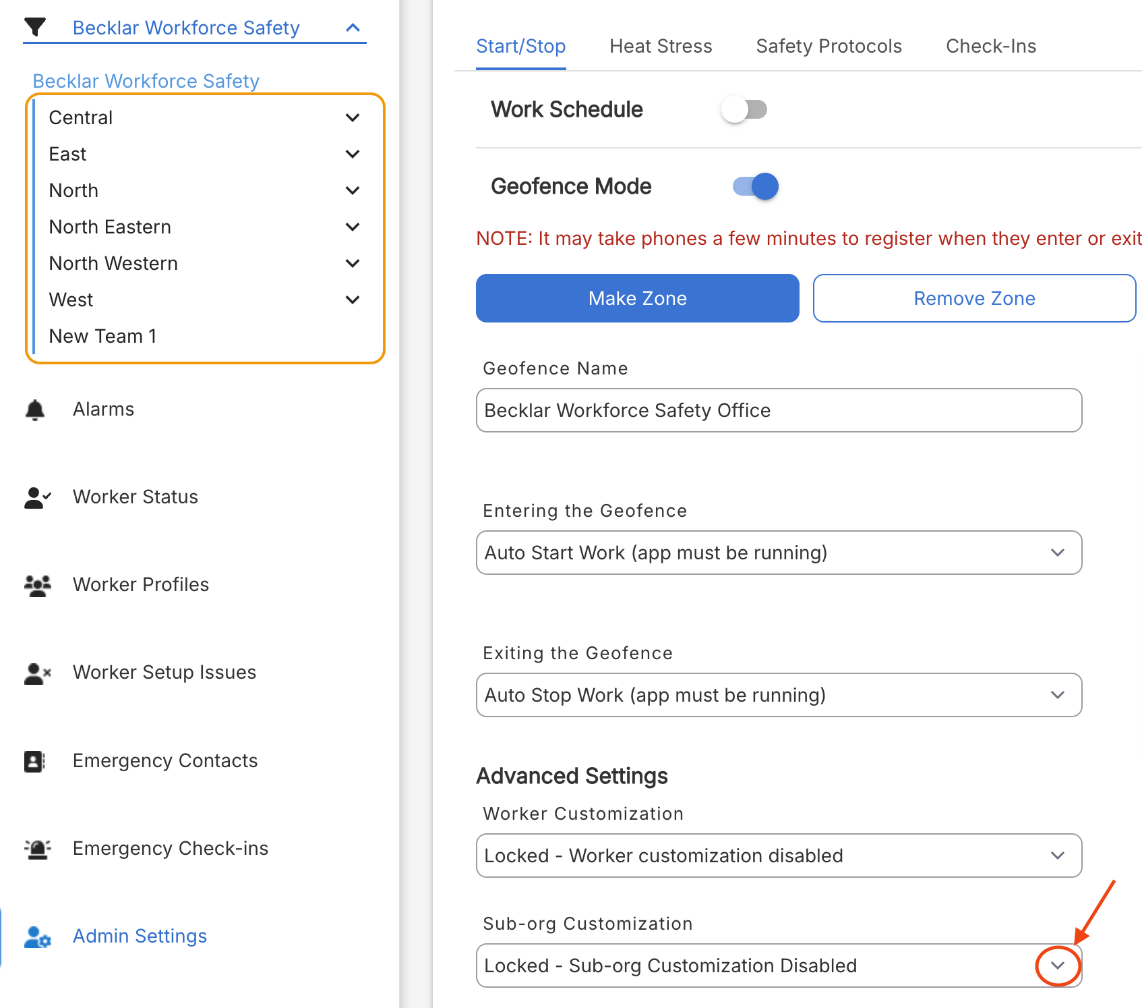Viewport: 1142px width, 1008px height.
Task: Switch to the Heat Stress tab
Action: coord(661,46)
